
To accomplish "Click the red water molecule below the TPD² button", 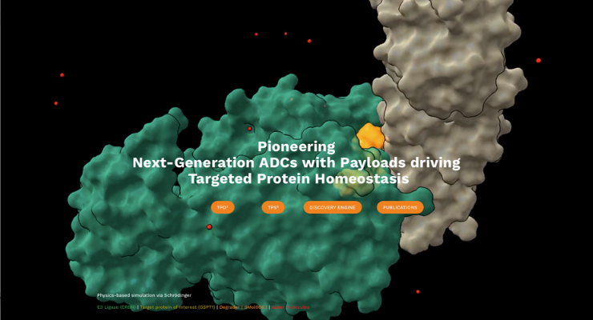I will pos(210,227).
